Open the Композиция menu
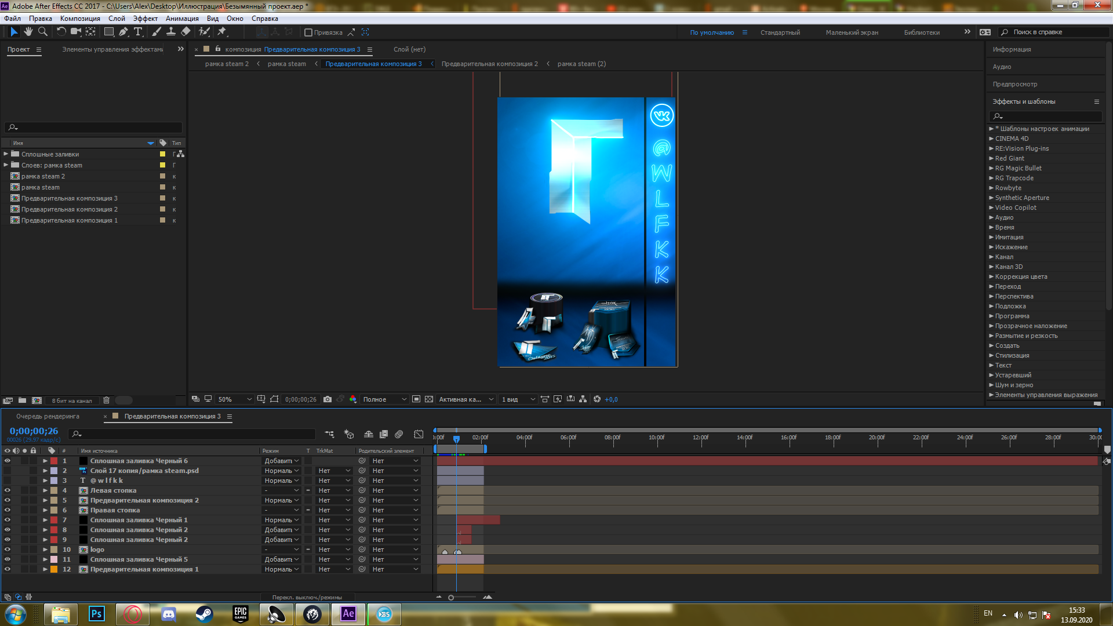Screen dimensions: 1113x626 [x=80, y=19]
